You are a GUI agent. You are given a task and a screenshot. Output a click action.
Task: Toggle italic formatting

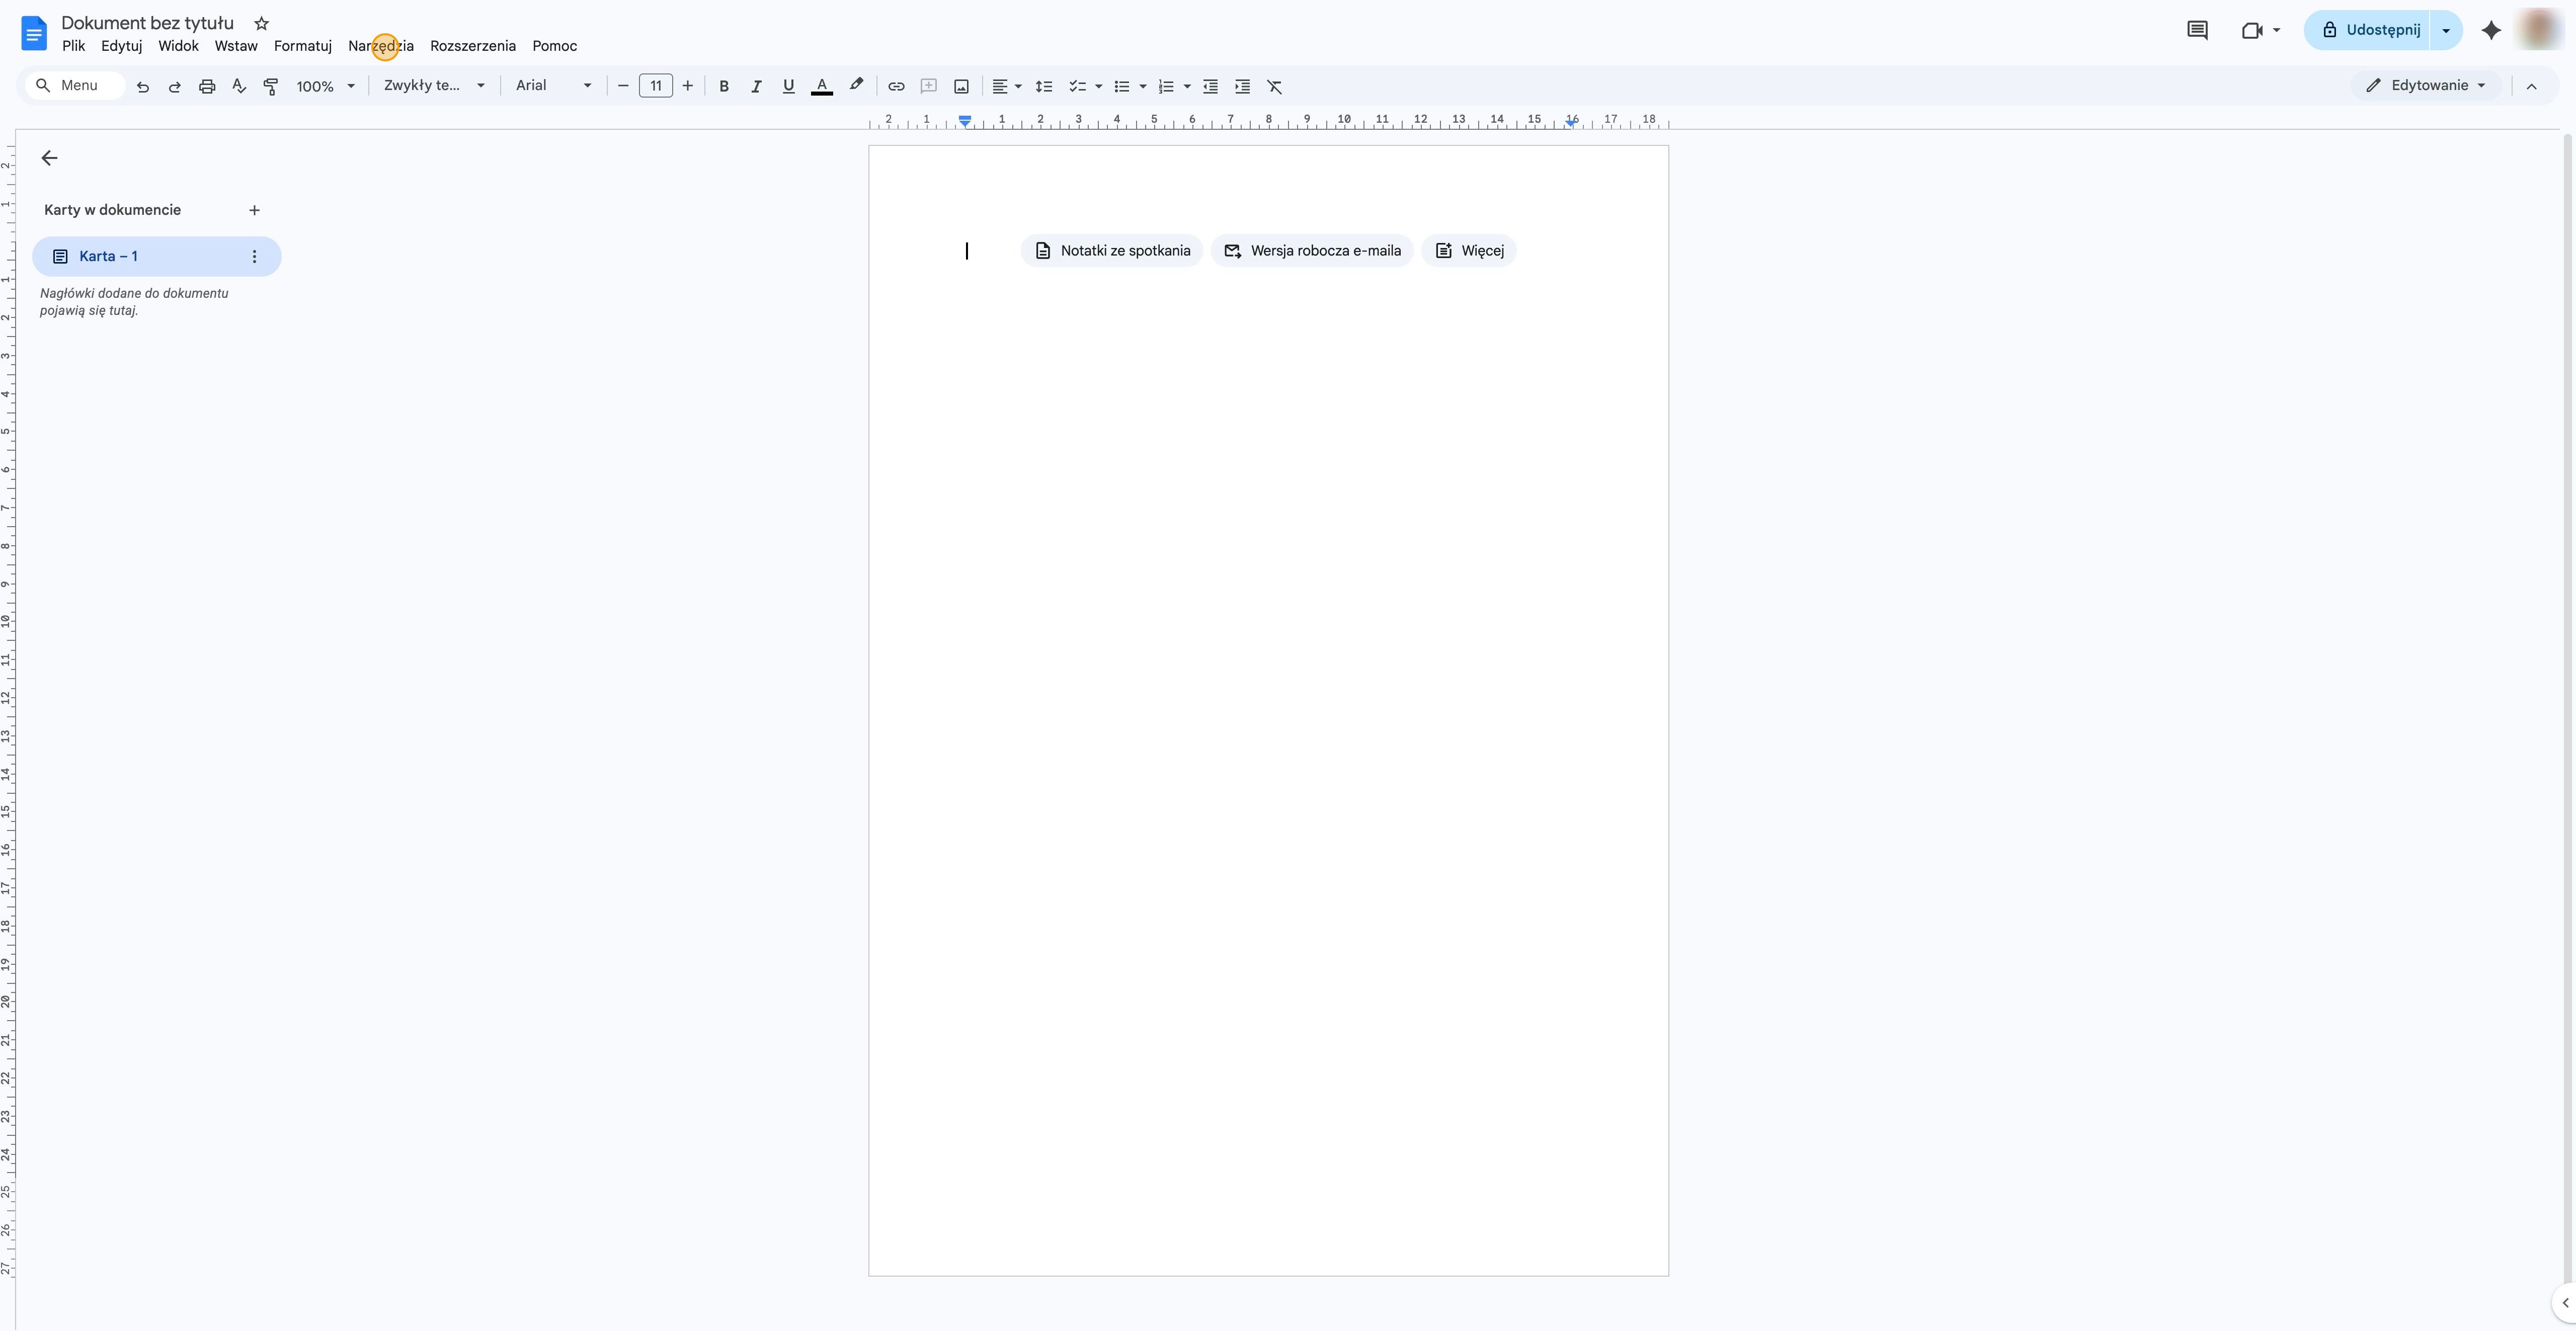(756, 87)
